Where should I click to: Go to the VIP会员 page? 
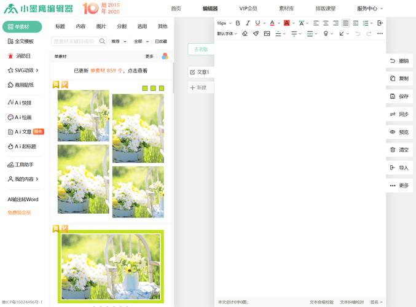tap(248, 9)
